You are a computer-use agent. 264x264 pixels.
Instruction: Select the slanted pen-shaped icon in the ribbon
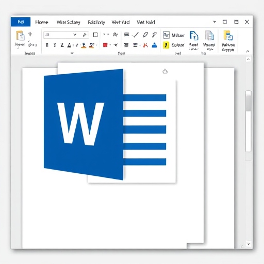(x=145, y=35)
